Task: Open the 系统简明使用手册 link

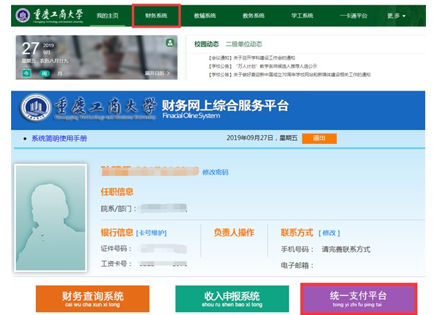Action: pyautogui.click(x=59, y=138)
